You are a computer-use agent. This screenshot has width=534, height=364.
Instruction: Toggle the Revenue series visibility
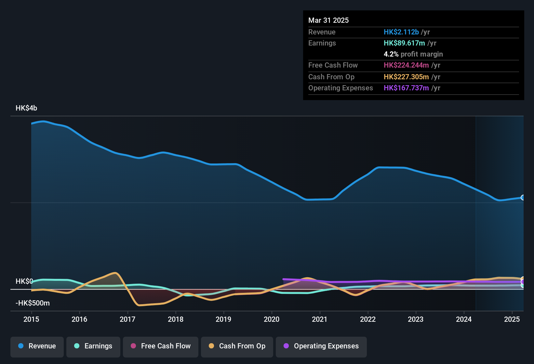[37, 347]
